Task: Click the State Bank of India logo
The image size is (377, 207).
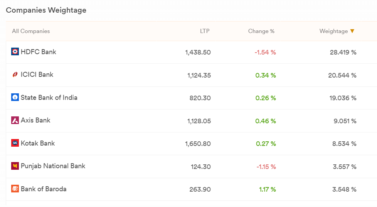Action: [15, 97]
